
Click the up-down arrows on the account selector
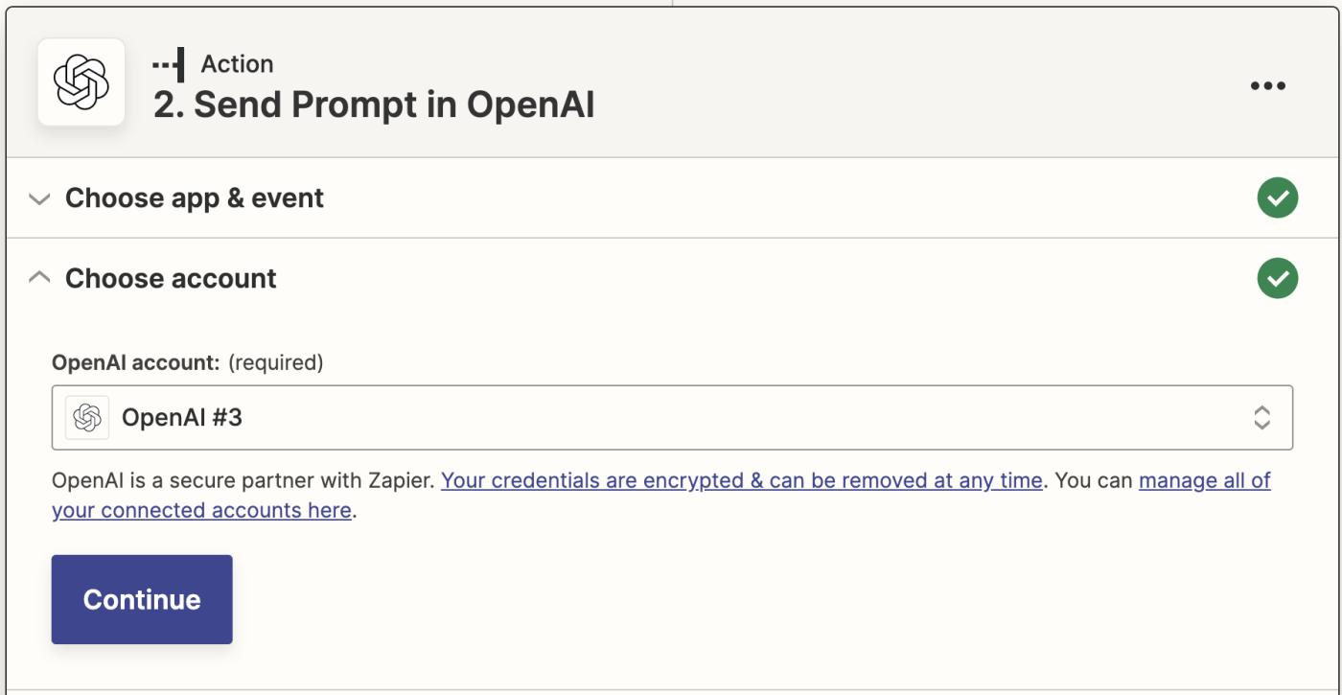(x=1261, y=418)
